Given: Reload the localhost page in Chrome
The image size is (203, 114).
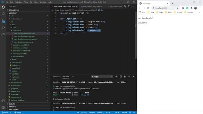Looking at the screenshot, I should [x=148, y=8].
